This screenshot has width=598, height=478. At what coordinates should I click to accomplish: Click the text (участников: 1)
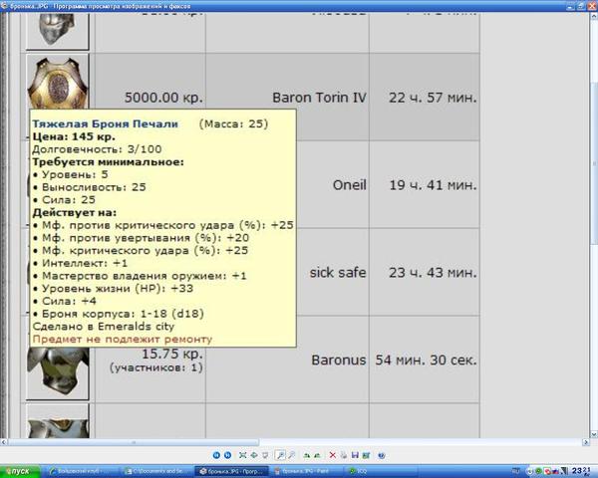(x=156, y=367)
